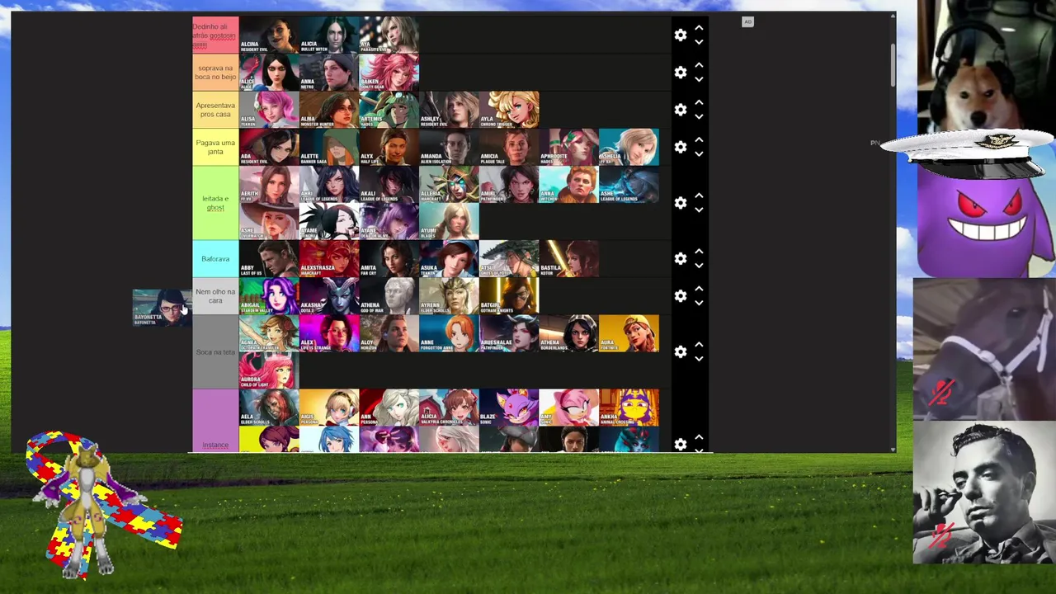1056x594 pixels.
Task: Move leitada e ghost tier up
Action: tap(699, 196)
